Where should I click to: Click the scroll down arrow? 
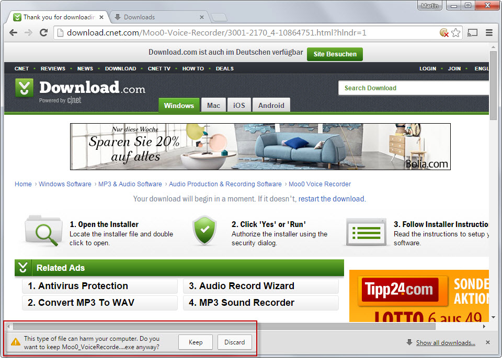tap(493, 317)
